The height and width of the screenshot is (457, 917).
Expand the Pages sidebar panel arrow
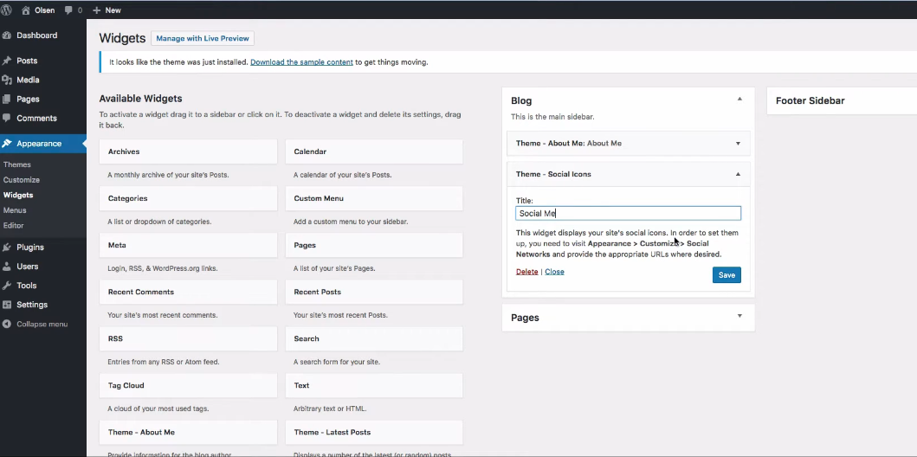click(739, 316)
